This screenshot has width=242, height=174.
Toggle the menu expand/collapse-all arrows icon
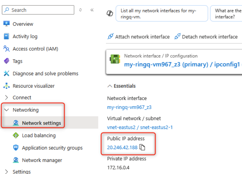[80, 10]
